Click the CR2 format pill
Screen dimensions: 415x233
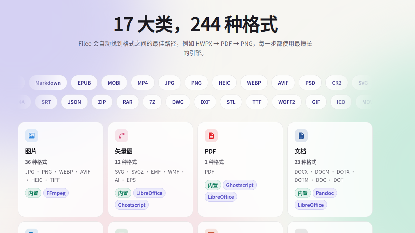[337, 83]
